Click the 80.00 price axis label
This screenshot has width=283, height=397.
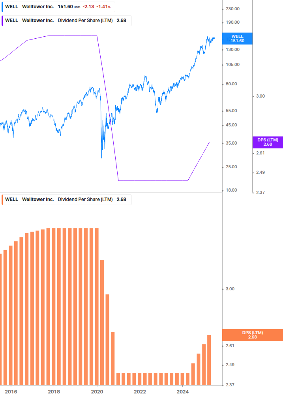tap(231, 84)
